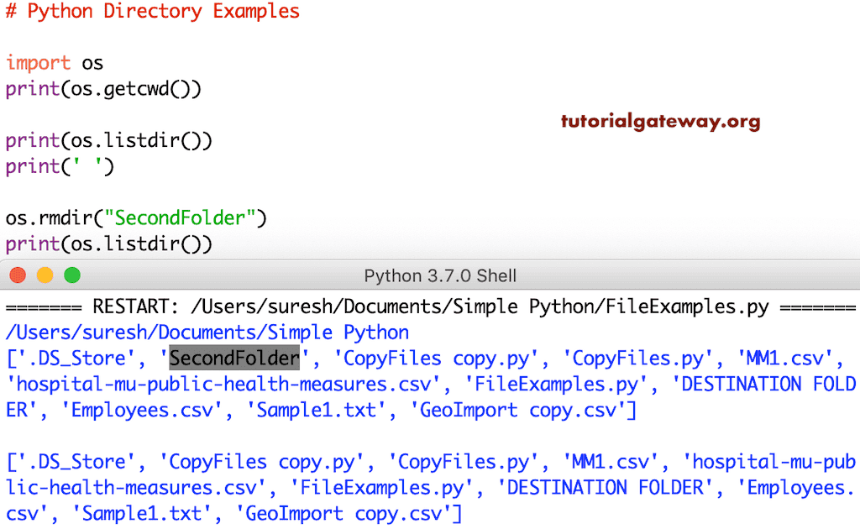This screenshot has height=529, width=860.
Task: Click the MM1.csv filename in the list
Action: pos(785,358)
